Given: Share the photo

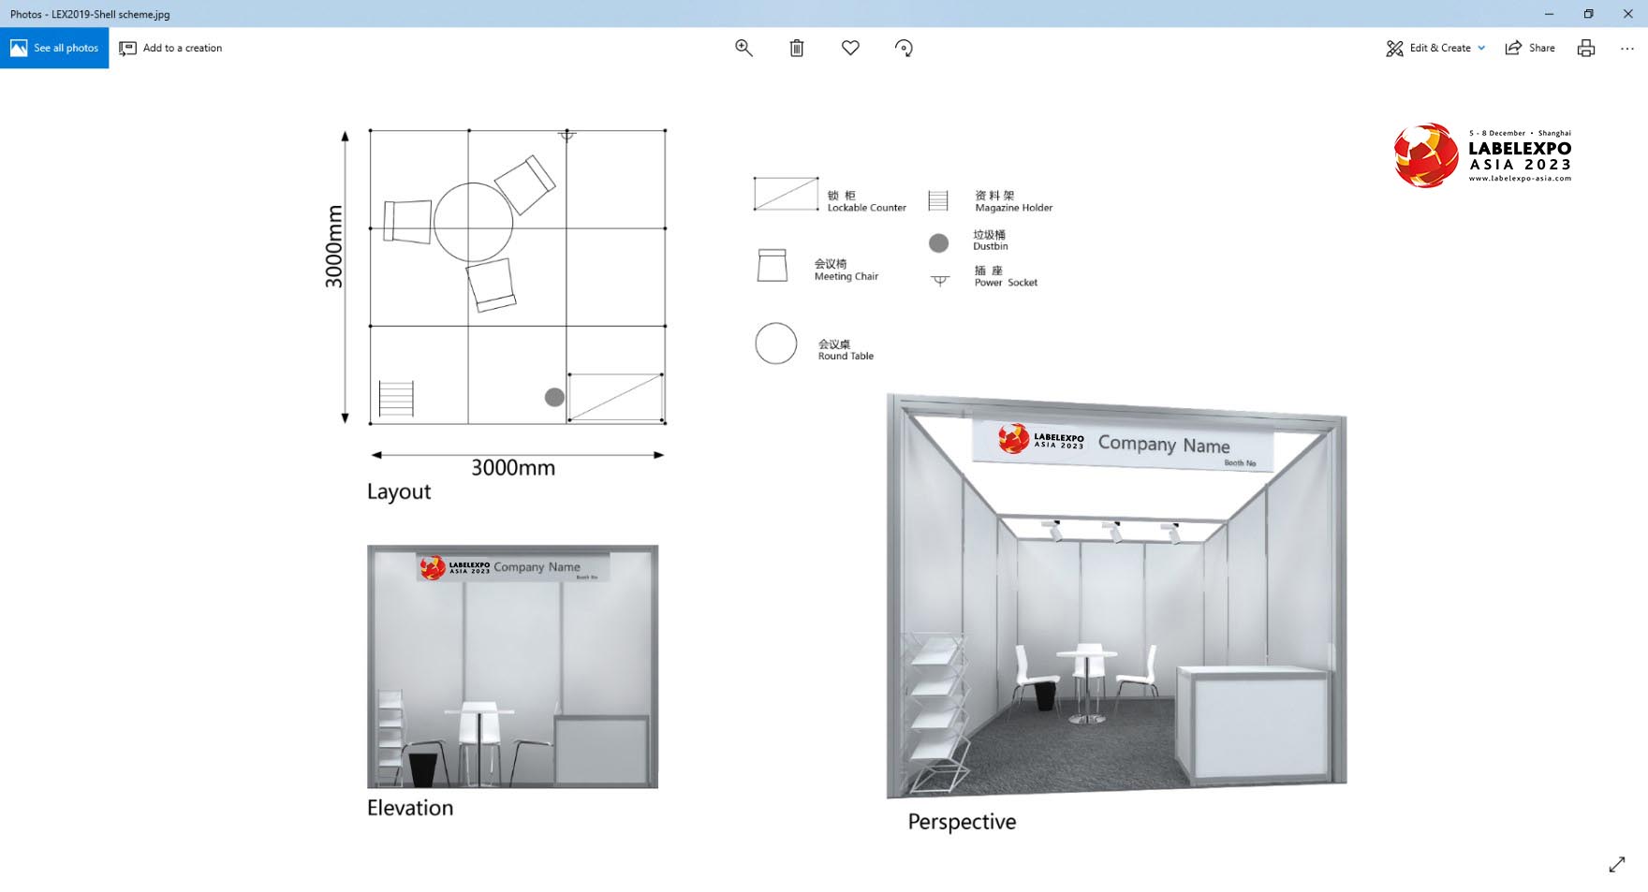Looking at the screenshot, I should (1530, 48).
